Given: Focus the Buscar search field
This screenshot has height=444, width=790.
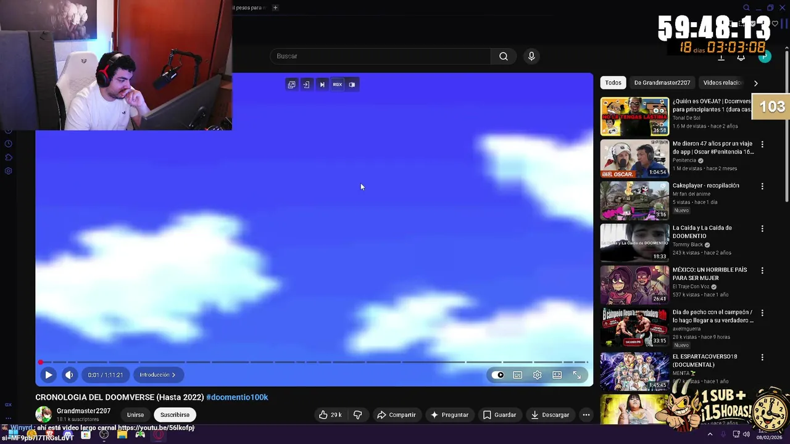Looking at the screenshot, I should [x=381, y=56].
